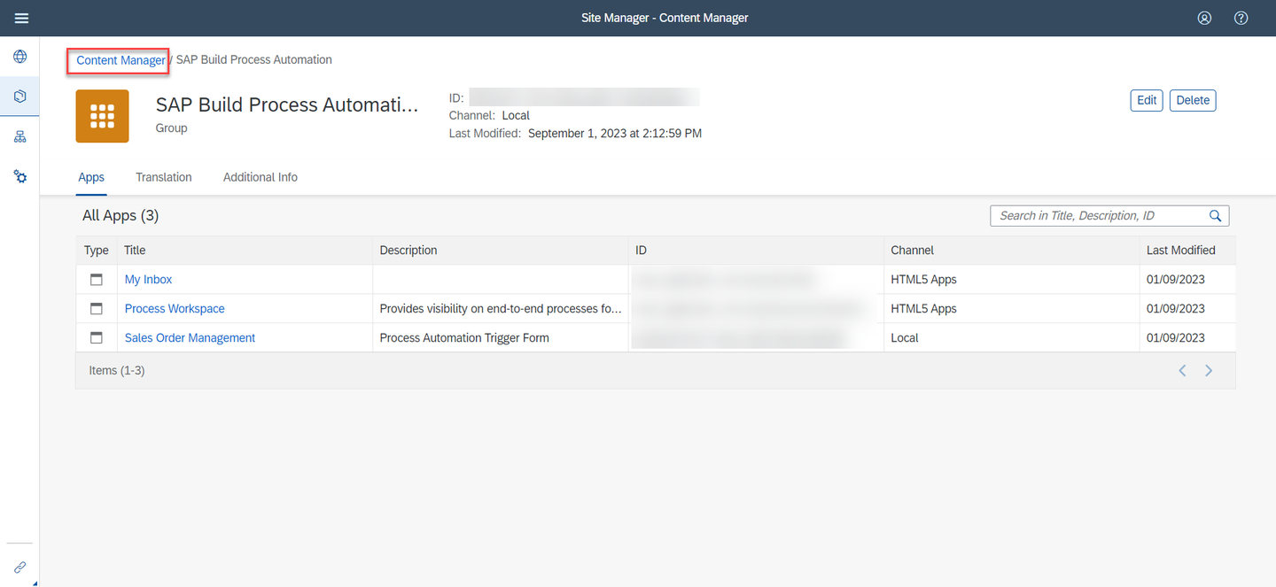Screen dimensions: 1276x587
Task: Select the Apps tab
Action: tap(91, 177)
